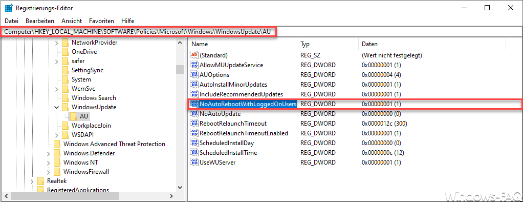Click the NoAutoRebootWithLoggedOnUsers DWORD icon
Screen dimensions: 523x202
pos(194,104)
